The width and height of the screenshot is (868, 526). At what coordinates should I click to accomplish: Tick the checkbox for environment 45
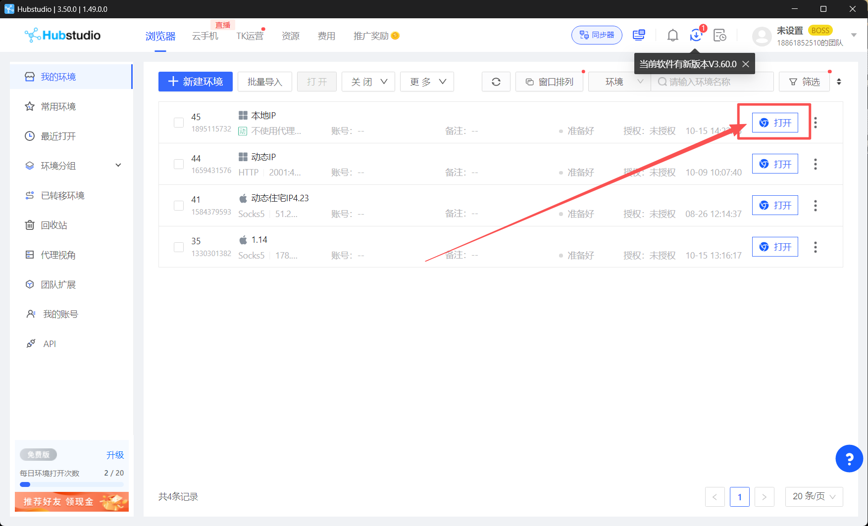(x=179, y=123)
